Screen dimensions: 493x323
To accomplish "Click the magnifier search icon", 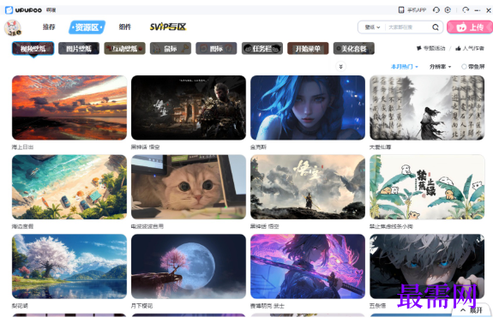I will click(436, 27).
